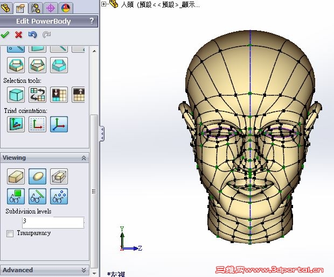Click the panel scrollbar up arrow
Viewport: 334px width, 277px height.
pos(94,51)
